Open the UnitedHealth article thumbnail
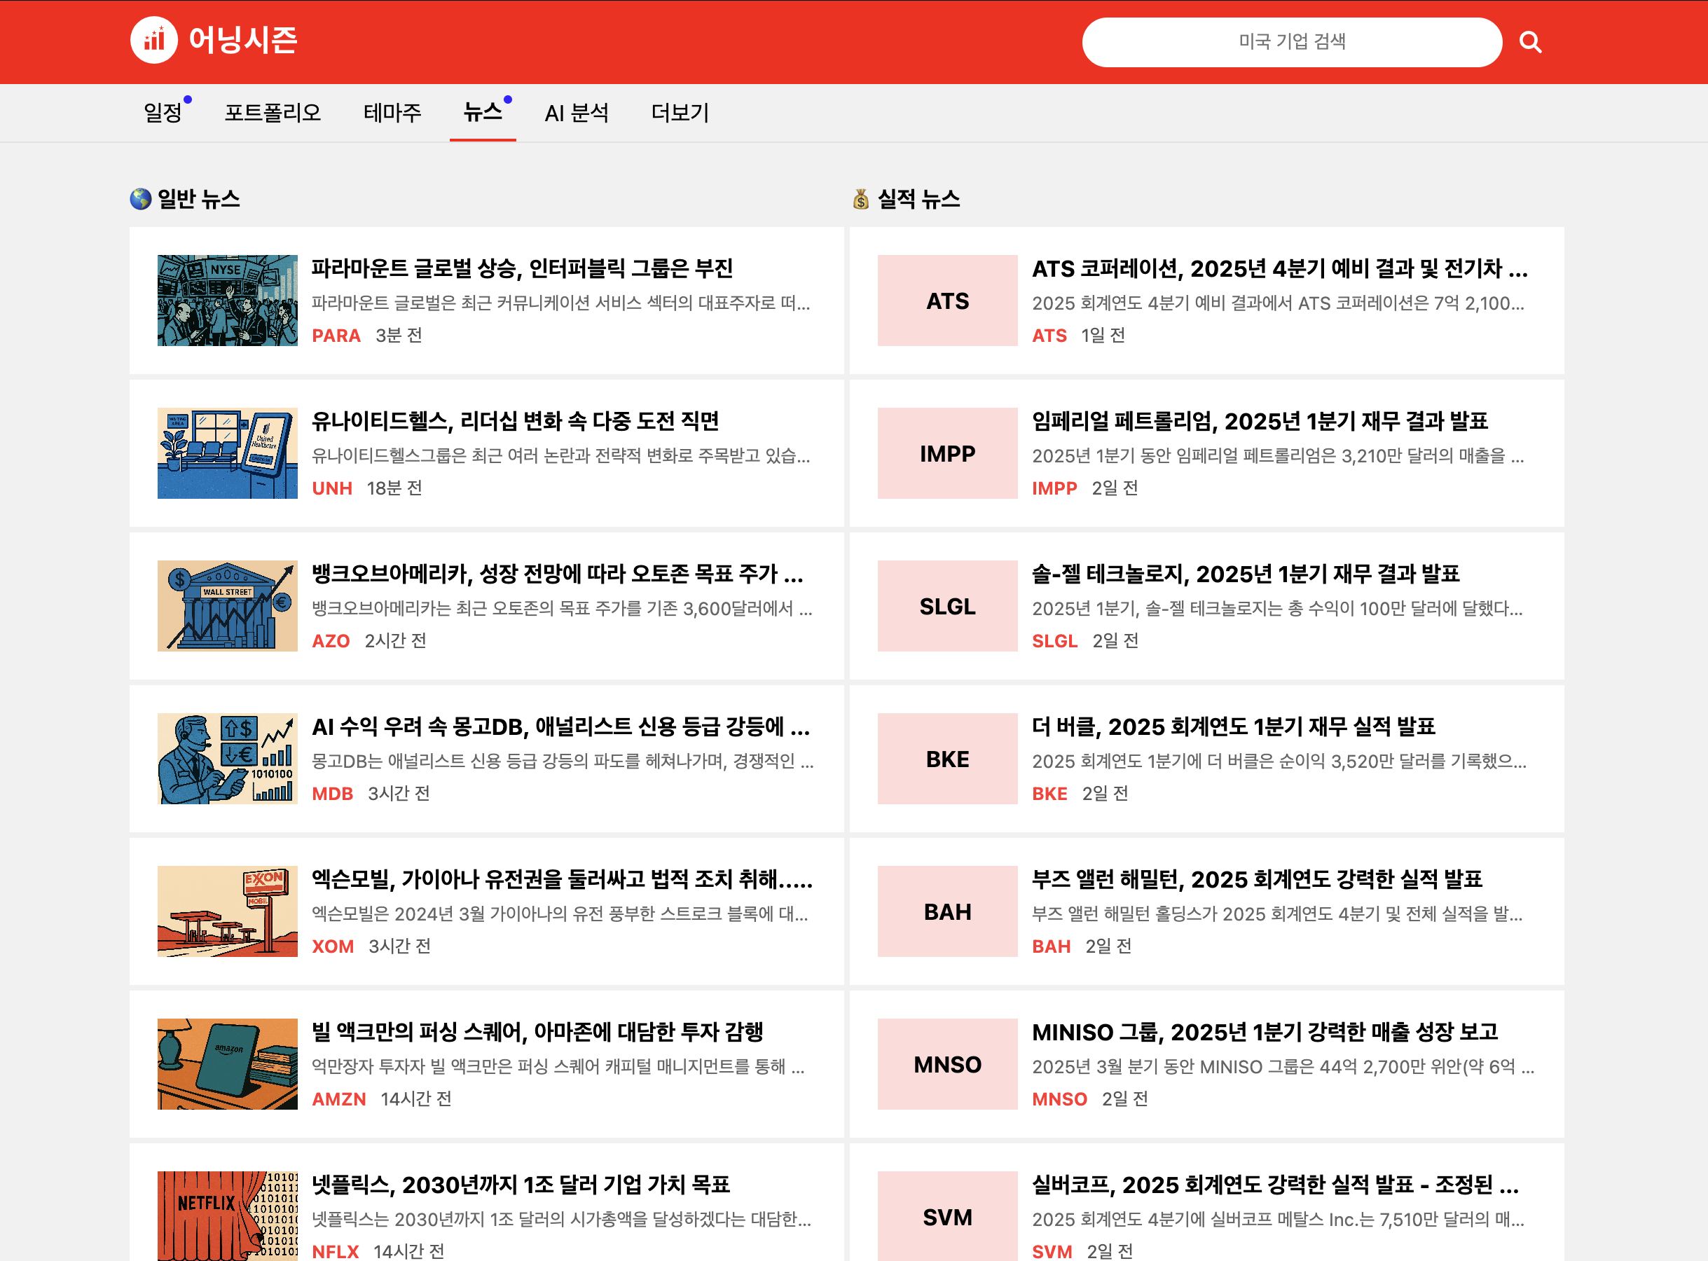Viewport: 1708px width, 1261px height. click(x=228, y=453)
